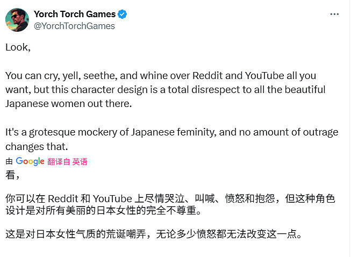Click the paragraph starting "It's a grotesque mockery"
The width and height of the screenshot is (351, 257).
click(x=161, y=139)
